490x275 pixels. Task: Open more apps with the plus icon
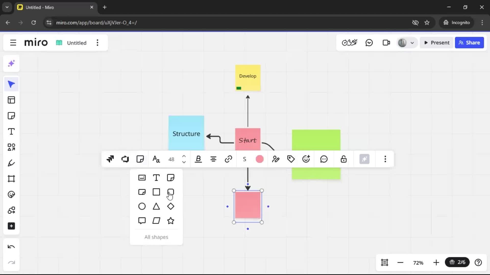click(x=11, y=226)
